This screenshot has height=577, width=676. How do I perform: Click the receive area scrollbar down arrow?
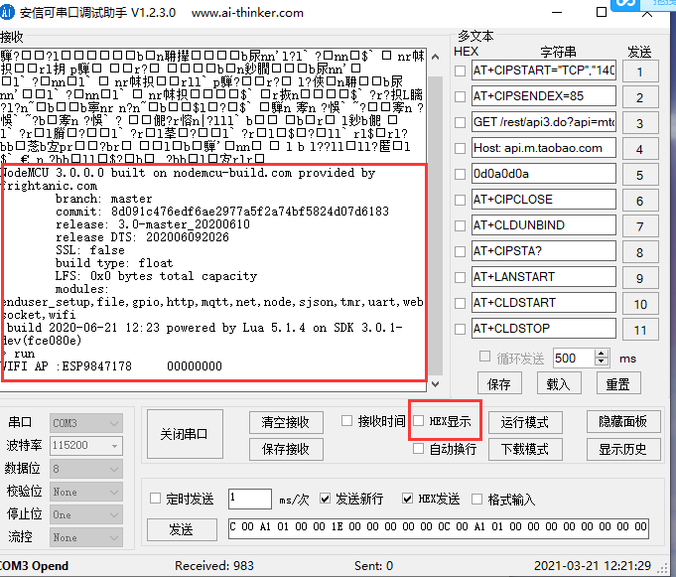436,383
